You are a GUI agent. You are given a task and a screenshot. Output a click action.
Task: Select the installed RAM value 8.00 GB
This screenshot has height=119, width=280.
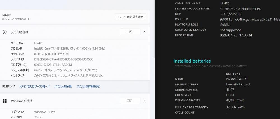point(52,54)
